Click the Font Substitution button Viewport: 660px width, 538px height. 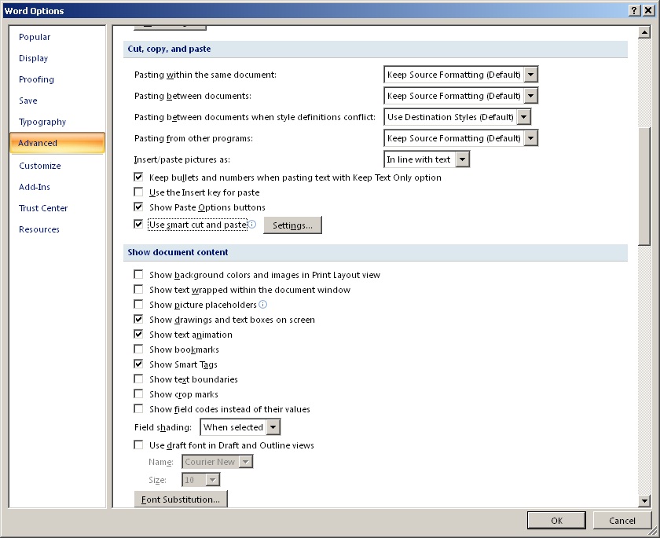pos(181,500)
